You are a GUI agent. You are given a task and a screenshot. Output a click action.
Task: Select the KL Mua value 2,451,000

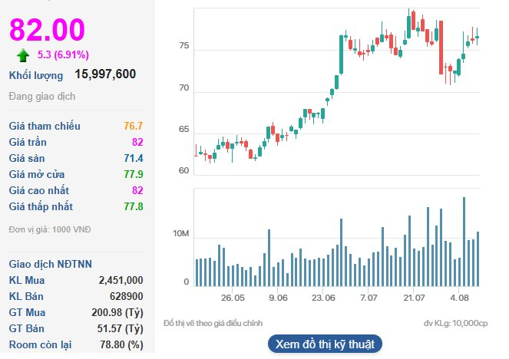tap(121, 280)
